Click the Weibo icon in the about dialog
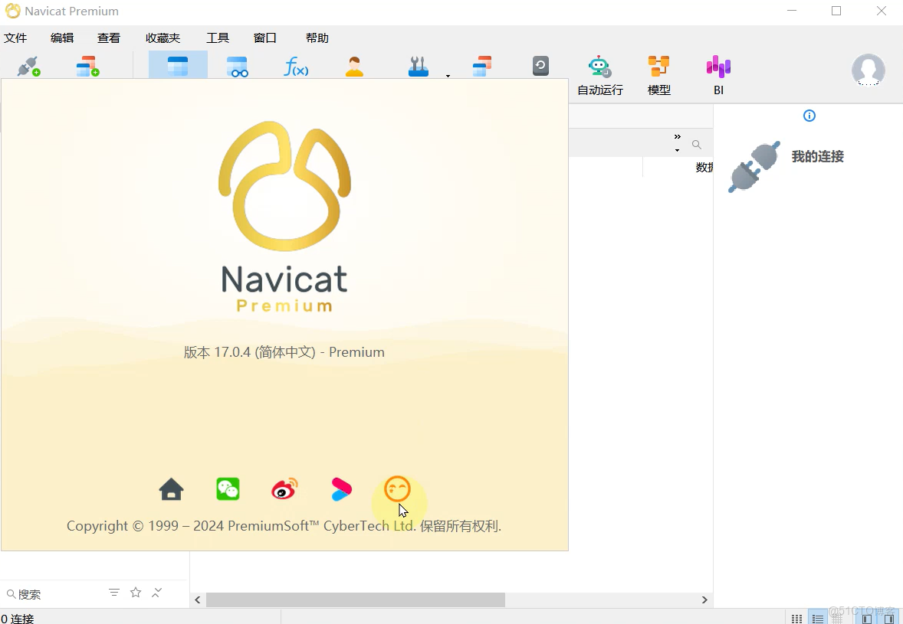 [284, 489]
